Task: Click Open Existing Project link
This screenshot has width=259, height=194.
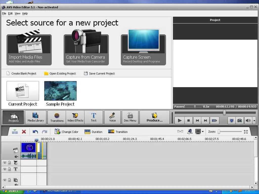Action: tap(60, 74)
